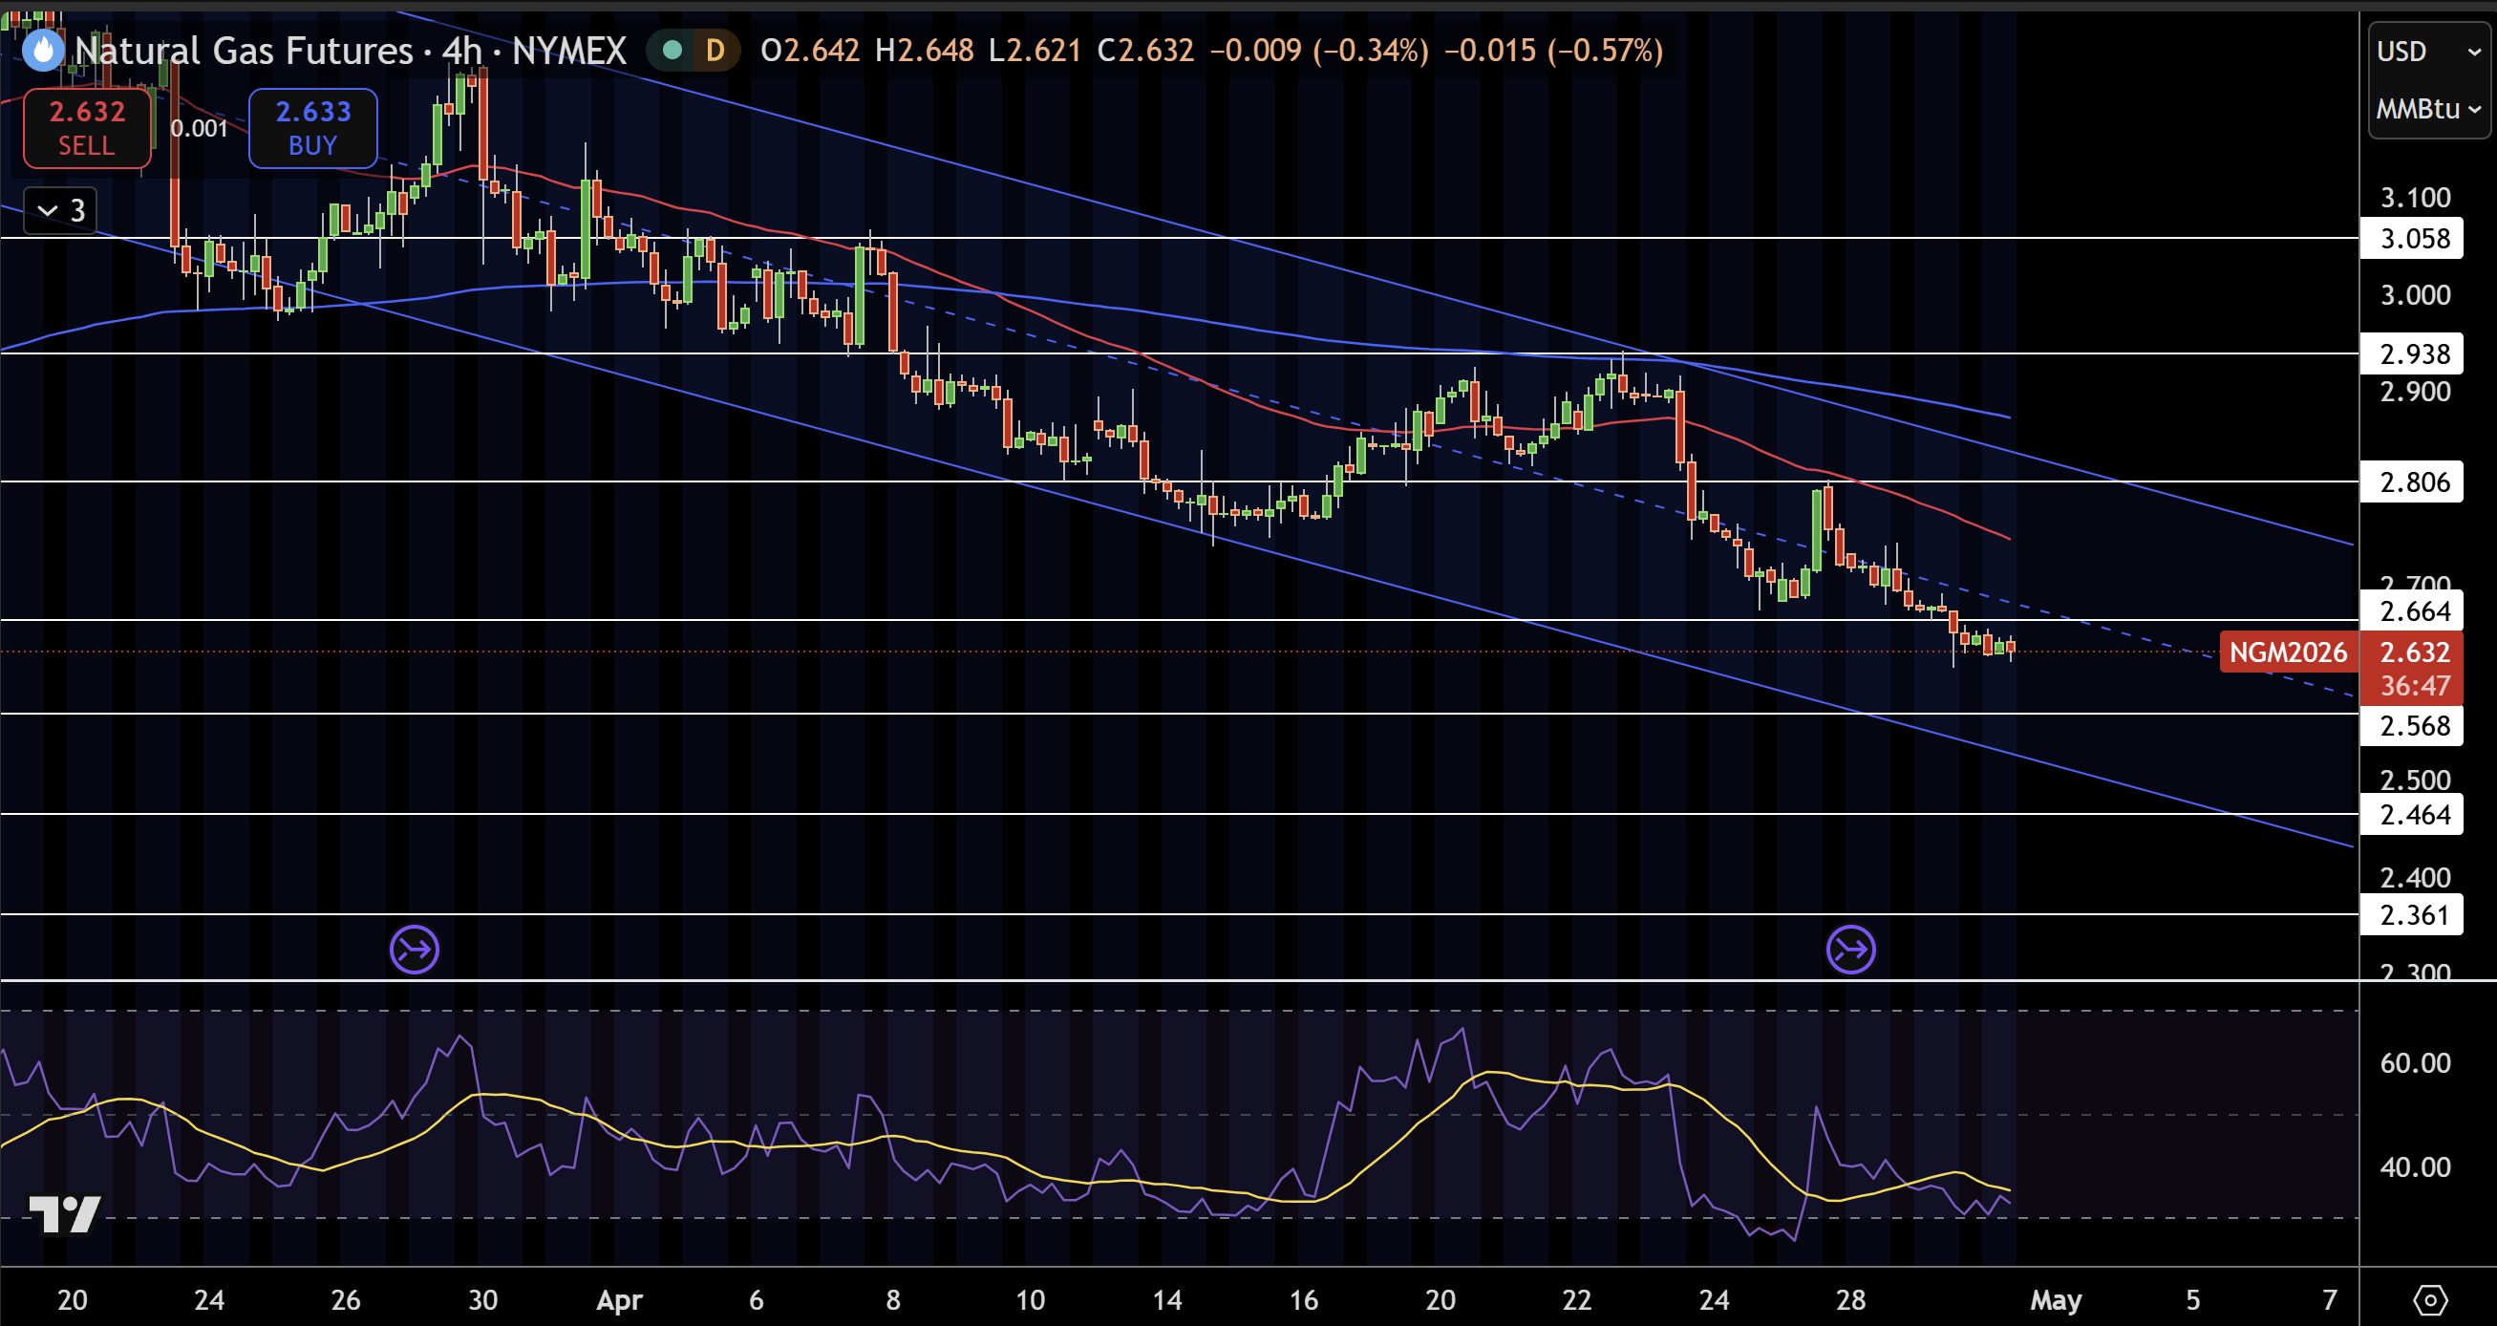Click the Apr label on time axis
This screenshot has width=2497, height=1326.
[618, 1300]
